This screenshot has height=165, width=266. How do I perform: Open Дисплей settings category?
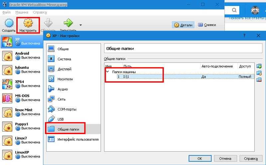tap(73, 69)
